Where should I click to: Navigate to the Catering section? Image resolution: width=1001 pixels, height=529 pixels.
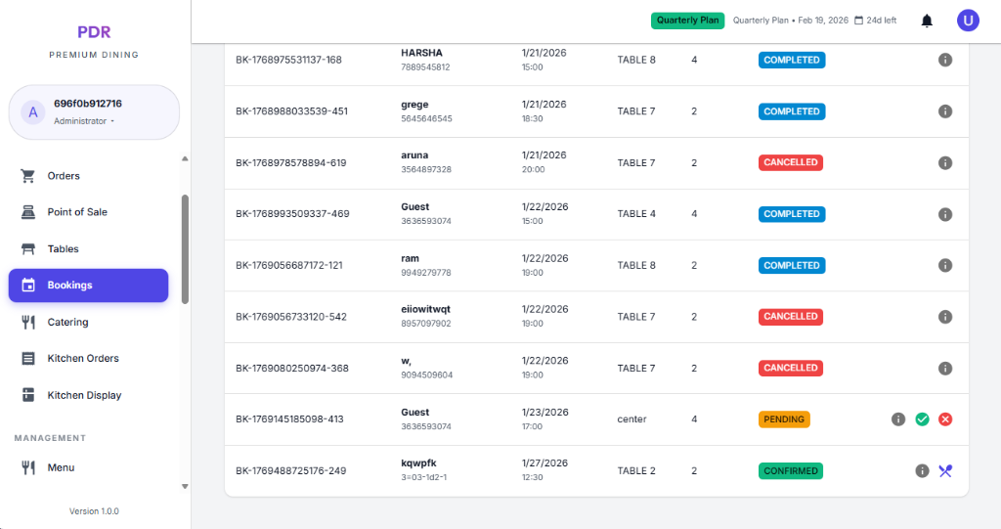[67, 322]
